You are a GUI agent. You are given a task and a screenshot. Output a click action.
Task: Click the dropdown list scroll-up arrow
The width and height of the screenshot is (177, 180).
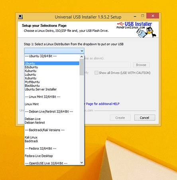click(x=82, y=57)
